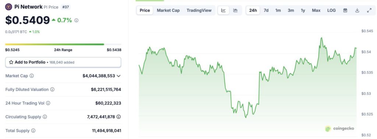Open the calendar date range picker
Viewport: 377px width, 139px height.
(x=345, y=10)
